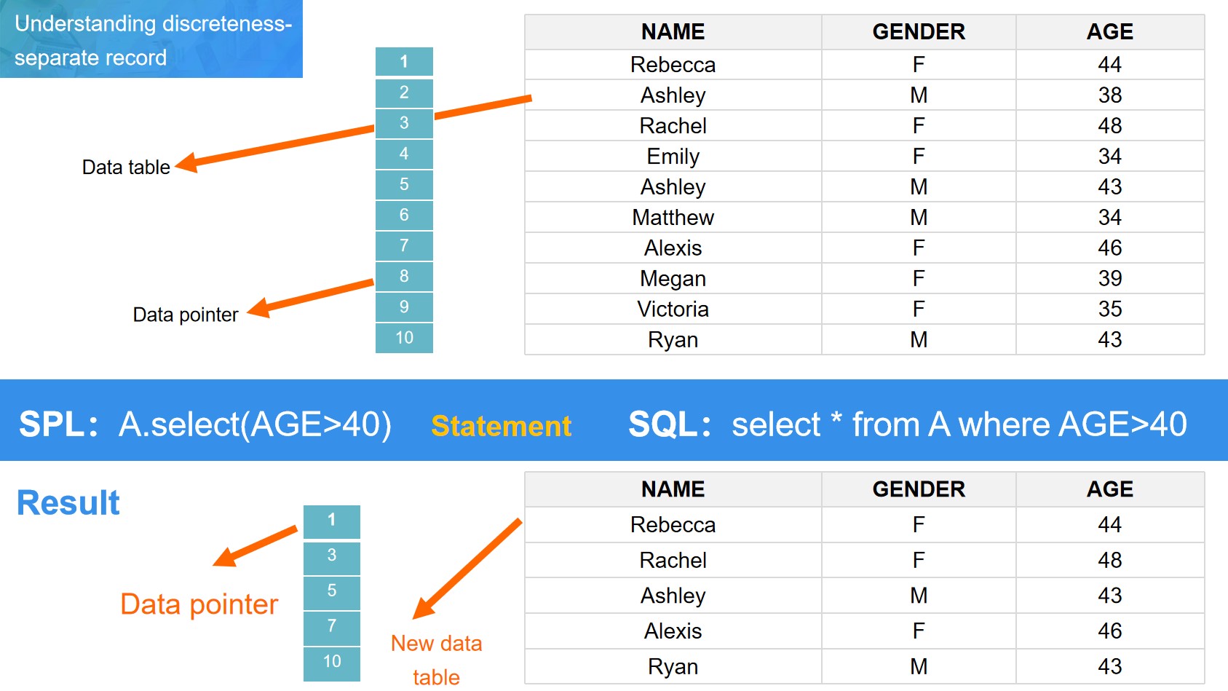
Task: Click the "Victoria" name cell
Action: tap(673, 309)
